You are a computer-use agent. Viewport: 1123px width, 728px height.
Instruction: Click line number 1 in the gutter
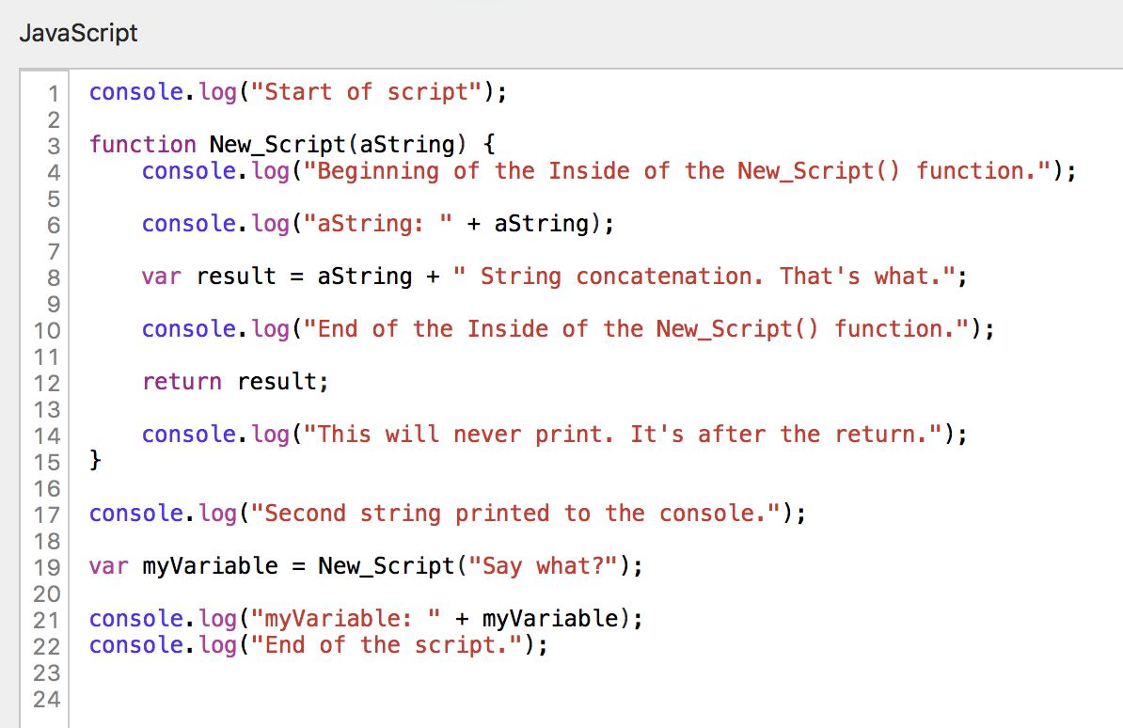pyautogui.click(x=53, y=93)
